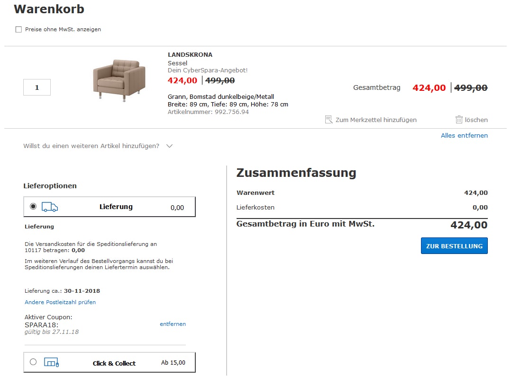The image size is (512, 376).
Task: Enable 'Preise ohne MwSt. anzeigen' checkbox
Action: click(x=19, y=29)
